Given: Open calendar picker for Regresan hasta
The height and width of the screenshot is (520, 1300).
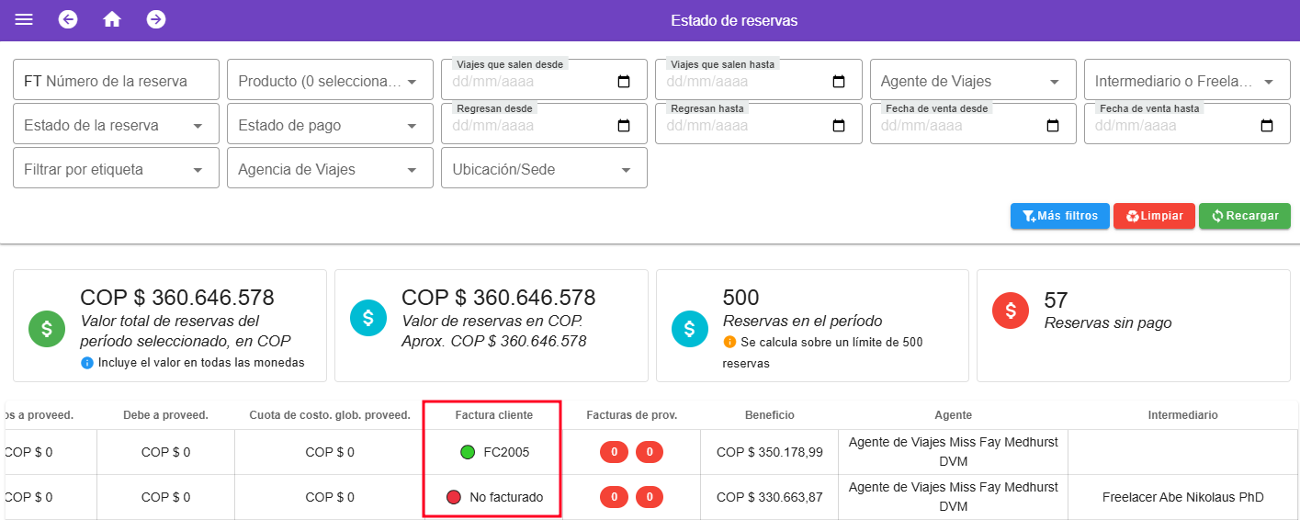Looking at the screenshot, I should coord(838,126).
